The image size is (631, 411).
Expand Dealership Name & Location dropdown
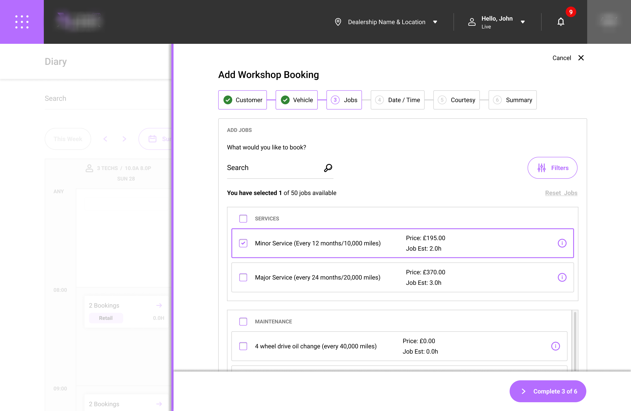pos(435,22)
